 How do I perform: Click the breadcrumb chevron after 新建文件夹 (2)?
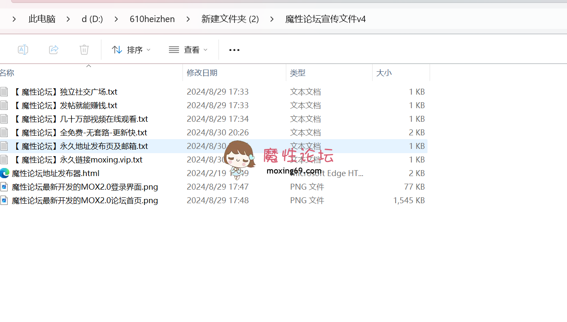point(271,19)
